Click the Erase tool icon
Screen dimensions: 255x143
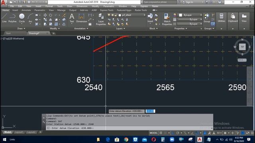pyautogui.click(x=64, y=15)
